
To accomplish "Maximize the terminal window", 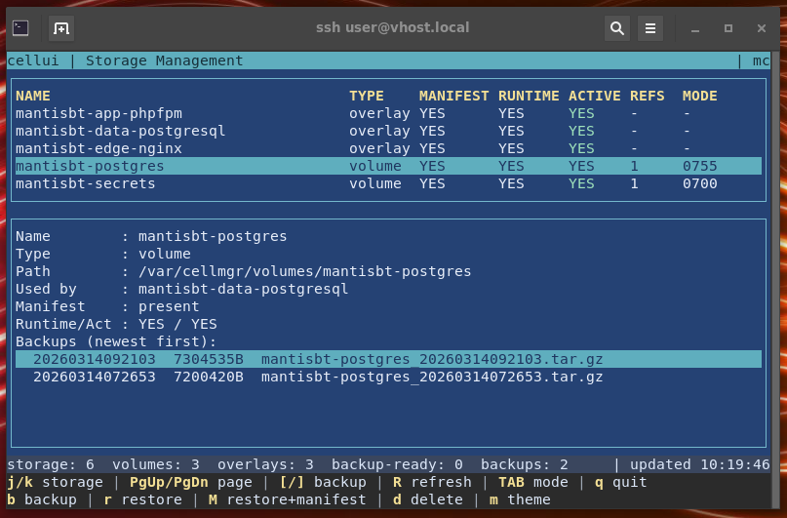I will [x=728, y=28].
